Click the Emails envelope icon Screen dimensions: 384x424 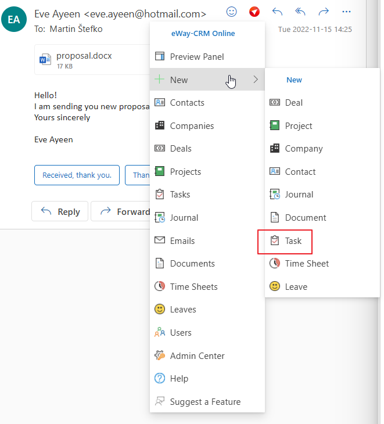coord(160,240)
